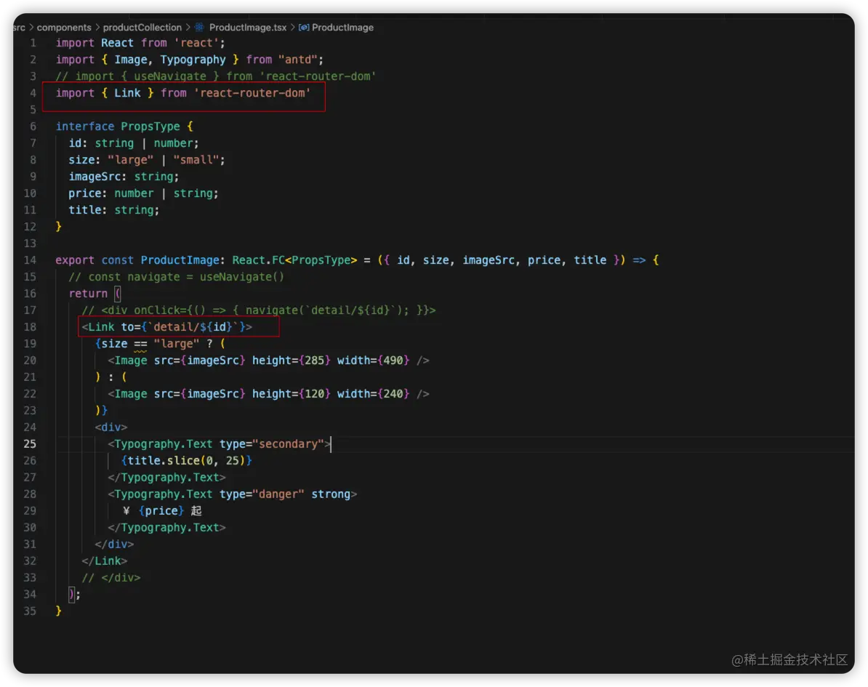The width and height of the screenshot is (868, 687).
Task: Click "antd" string on line 2
Action: point(298,59)
